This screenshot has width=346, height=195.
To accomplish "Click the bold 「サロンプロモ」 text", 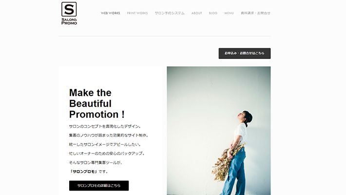I will pyautogui.click(x=83, y=172).
